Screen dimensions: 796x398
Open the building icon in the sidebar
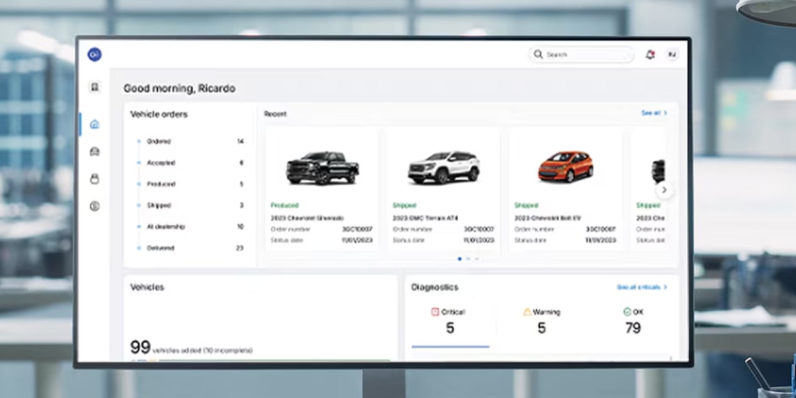click(94, 87)
